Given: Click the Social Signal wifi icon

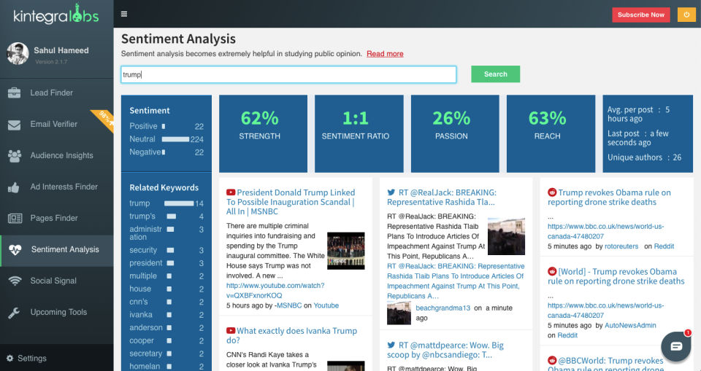Looking at the screenshot, I should point(15,281).
